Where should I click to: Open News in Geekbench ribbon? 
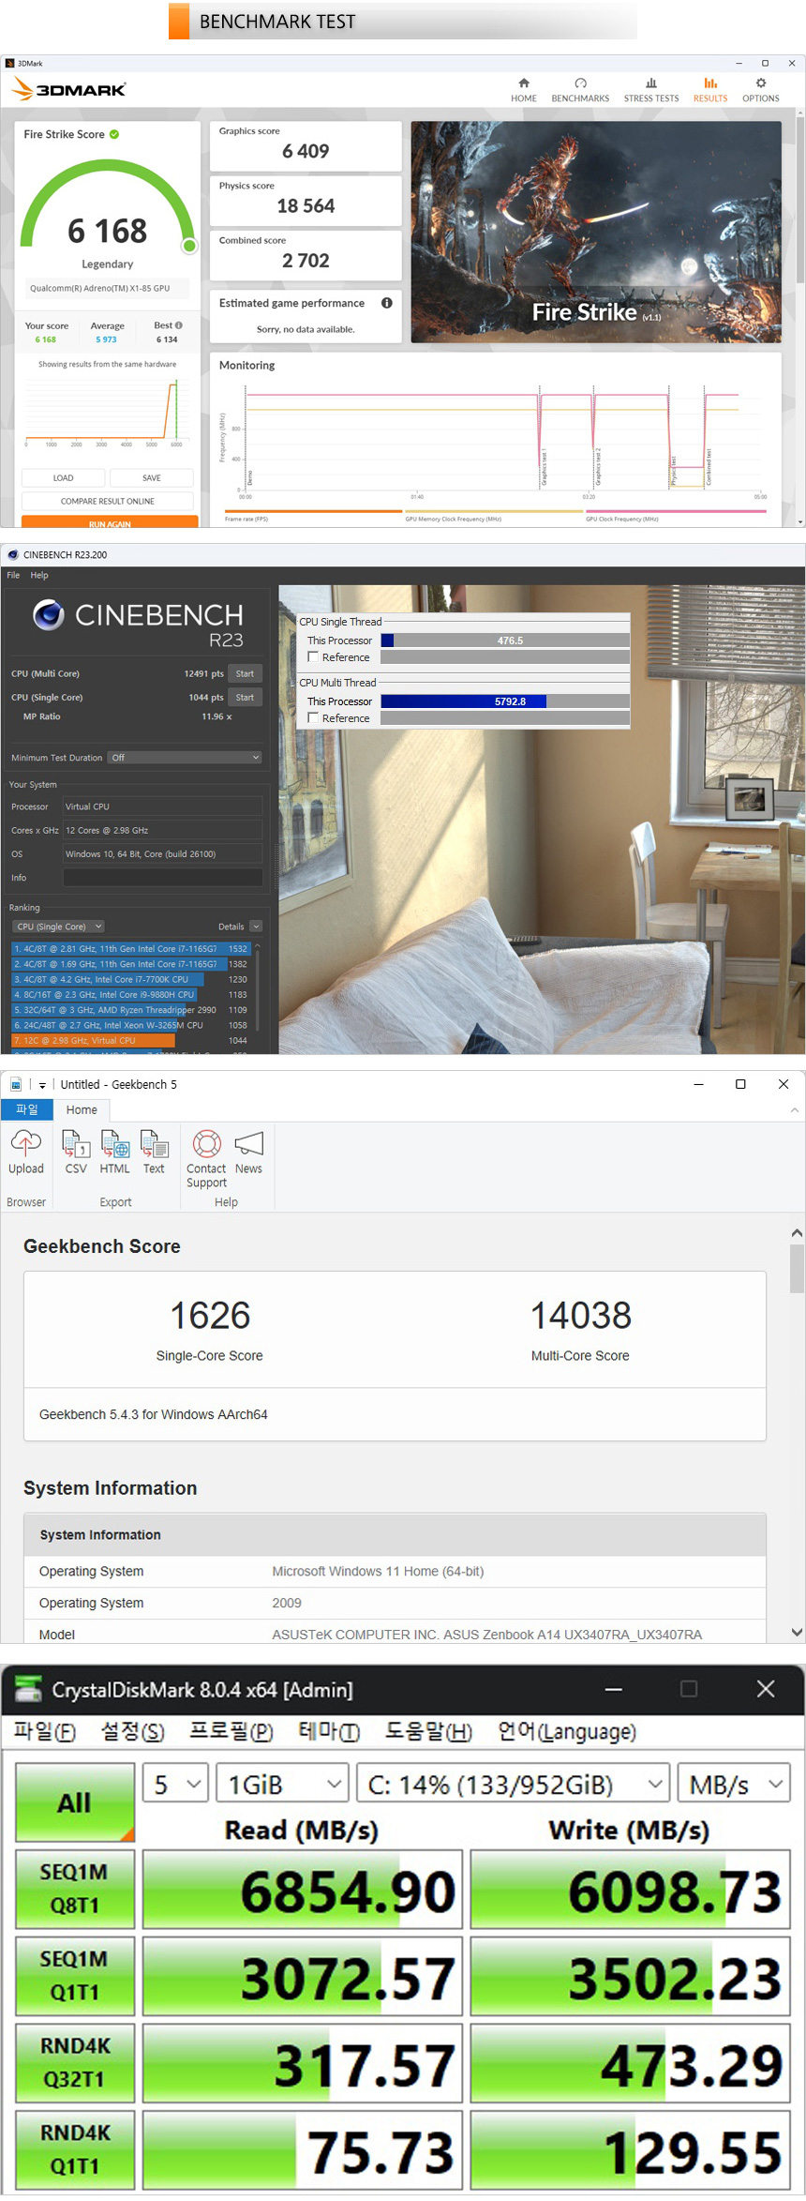coord(248,1153)
